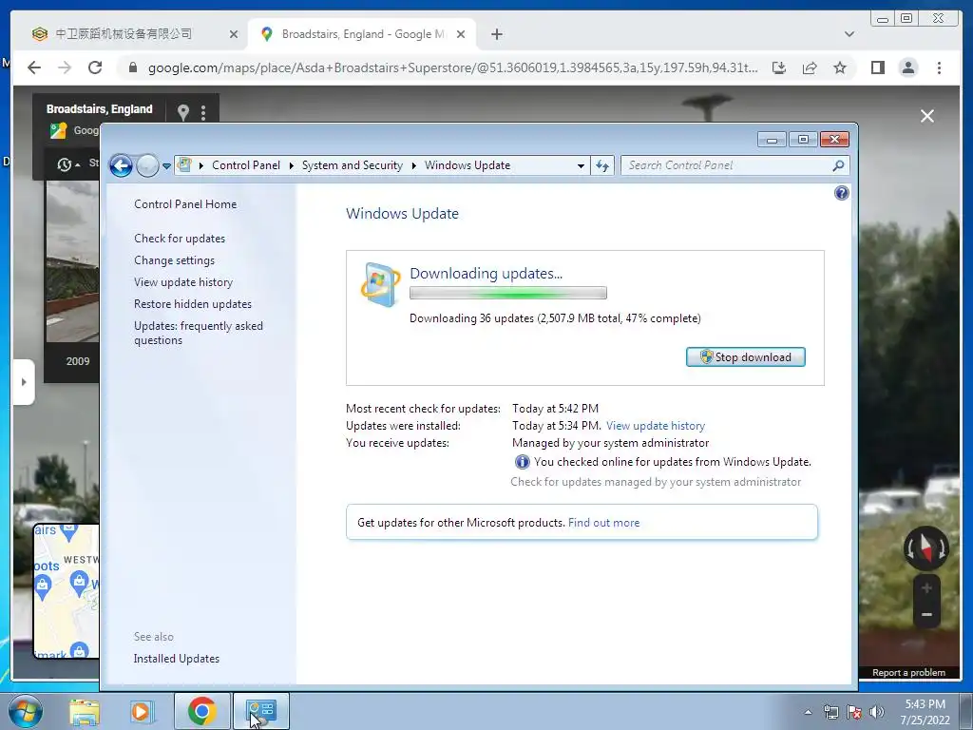
Task: Click the address bar refresh button
Action: [601, 165]
